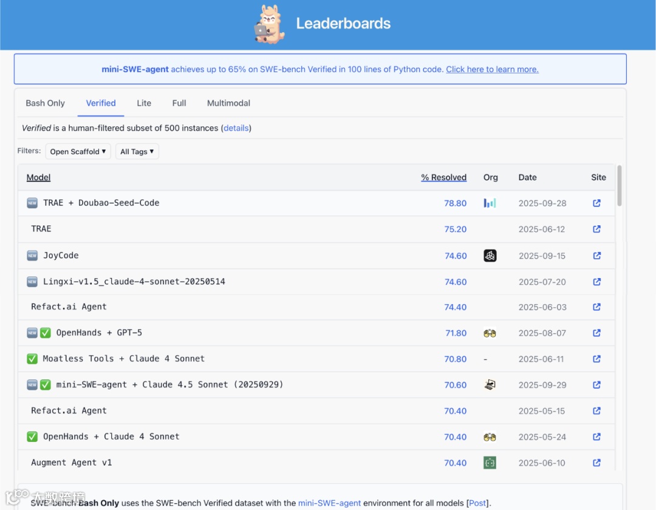Sort by the Model column header
Image resolution: width=656 pixels, height=510 pixels.
(38, 178)
